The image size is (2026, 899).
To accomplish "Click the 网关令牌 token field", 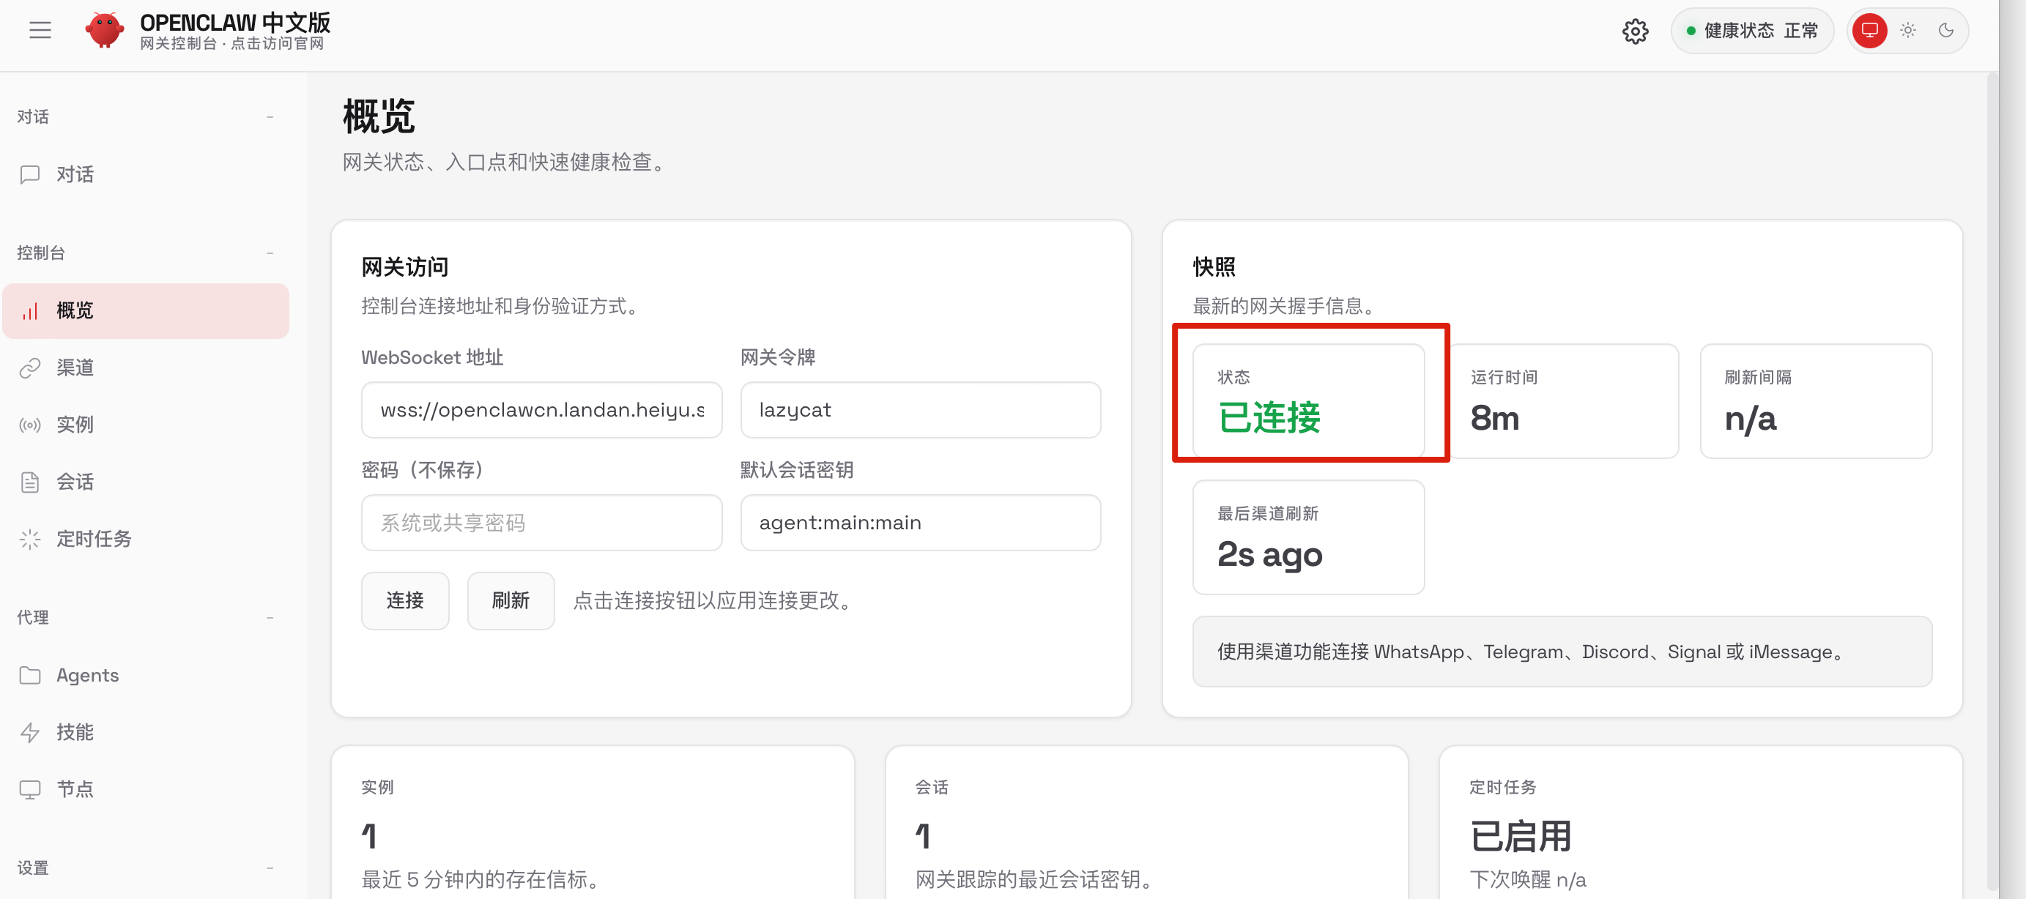I will point(920,410).
